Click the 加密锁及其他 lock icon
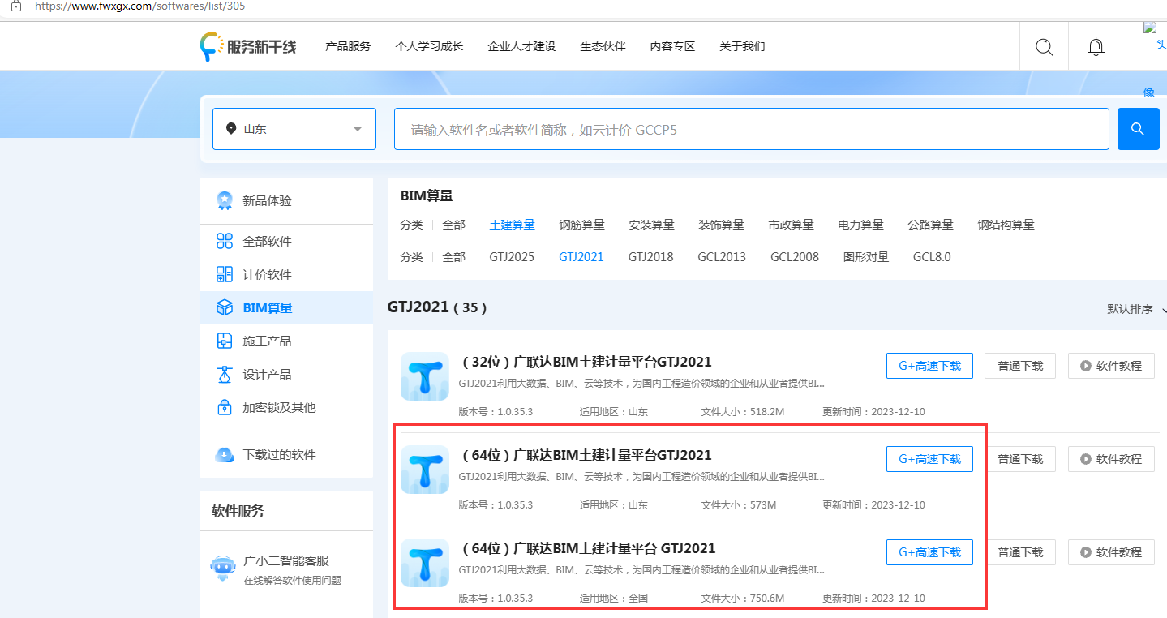Image resolution: width=1167 pixels, height=618 pixels. [225, 407]
